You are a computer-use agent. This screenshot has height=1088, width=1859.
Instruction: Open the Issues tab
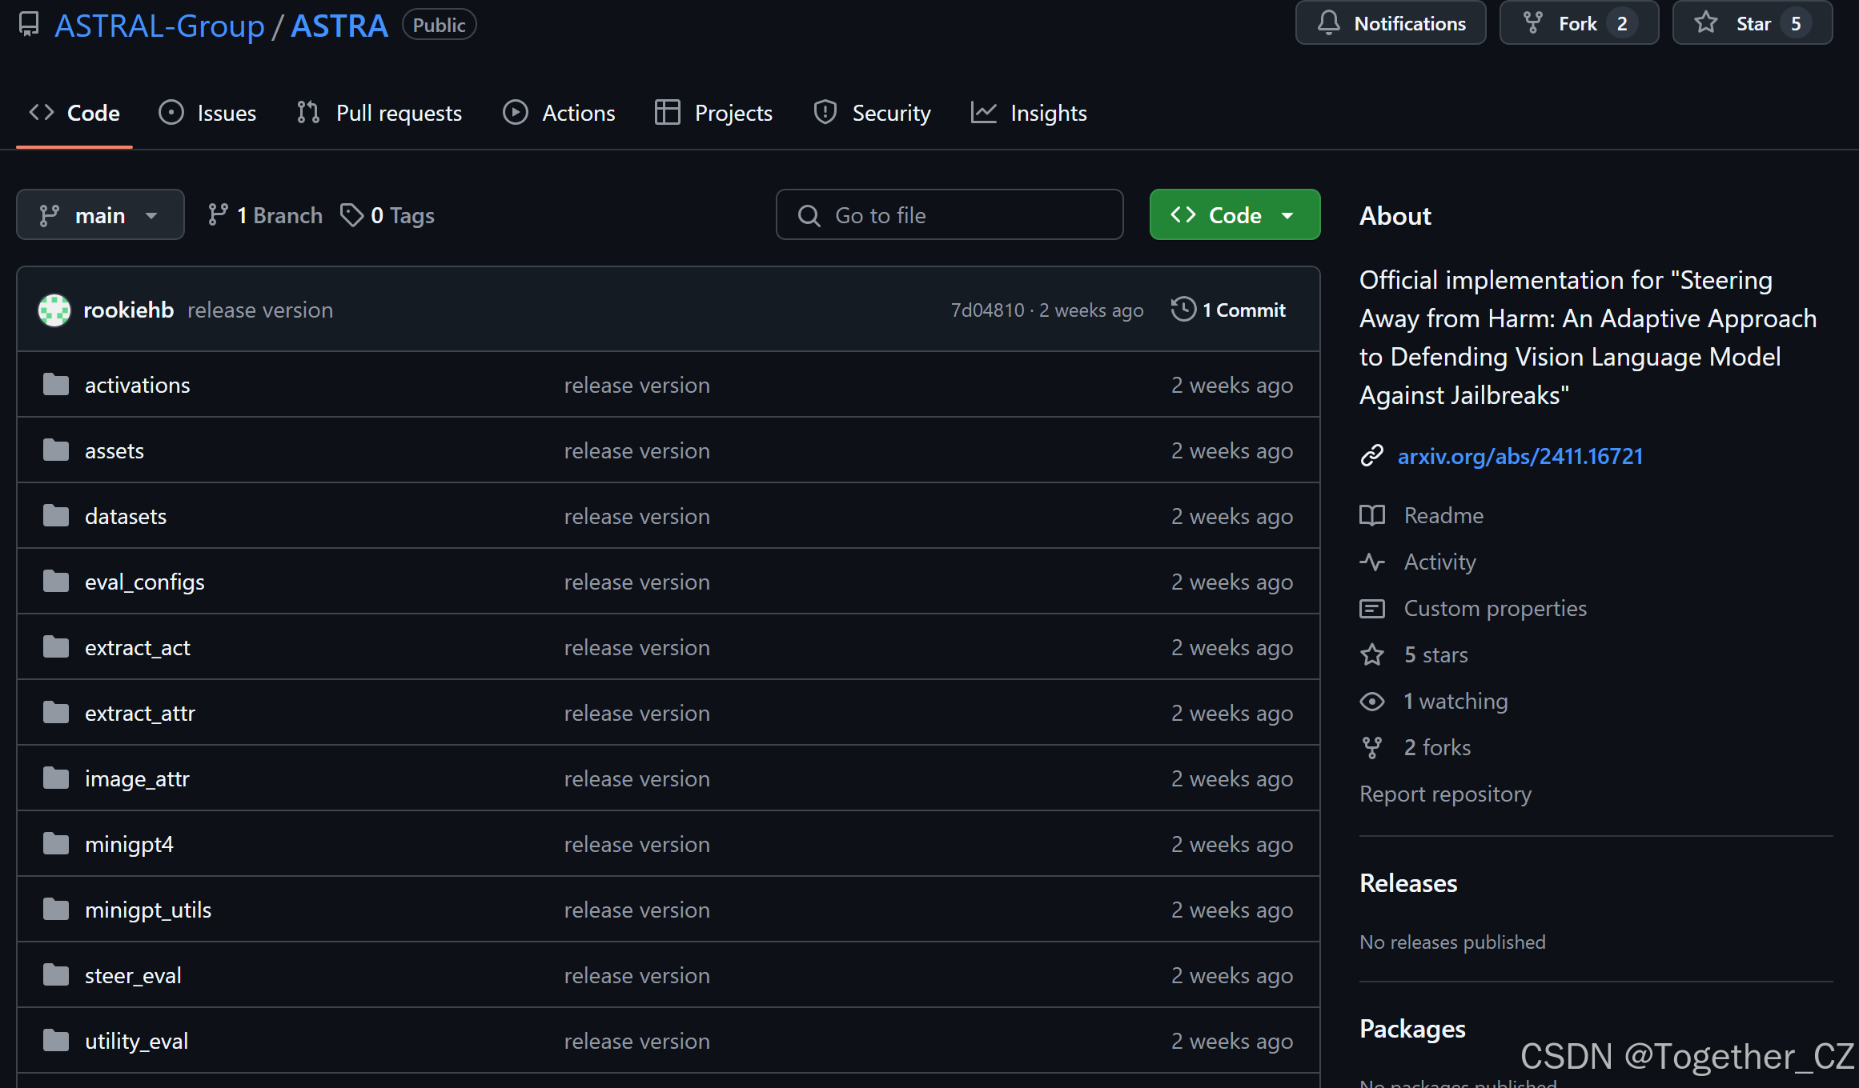(x=207, y=113)
